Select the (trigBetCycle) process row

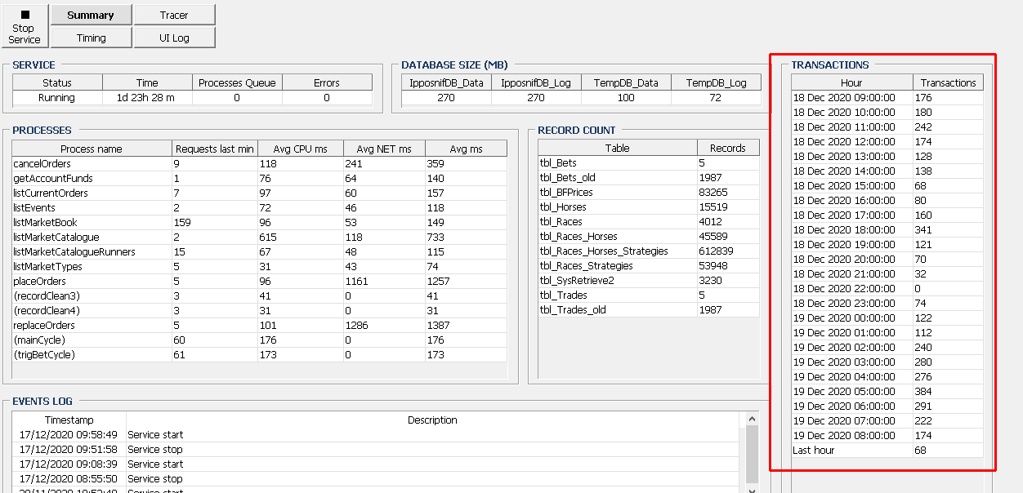click(259, 355)
